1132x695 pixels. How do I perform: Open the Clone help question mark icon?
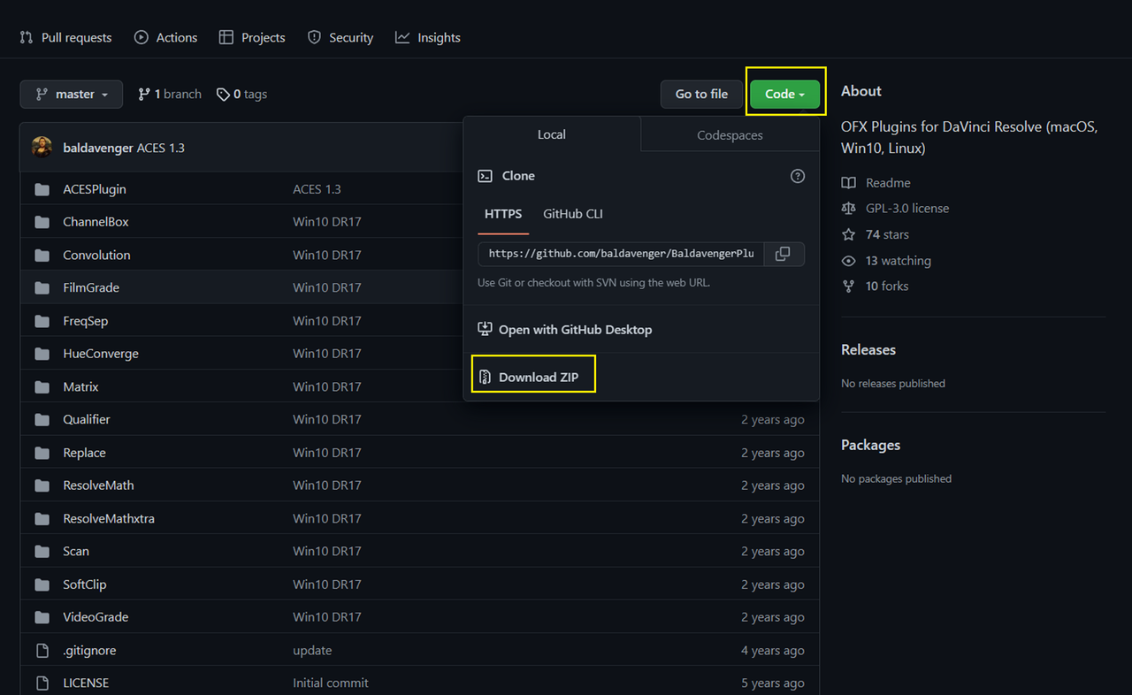tap(798, 176)
